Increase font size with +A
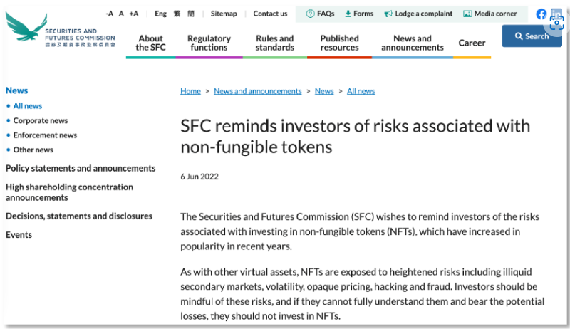The width and height of the screenshot is (570, 329). (x=134, y=14)
